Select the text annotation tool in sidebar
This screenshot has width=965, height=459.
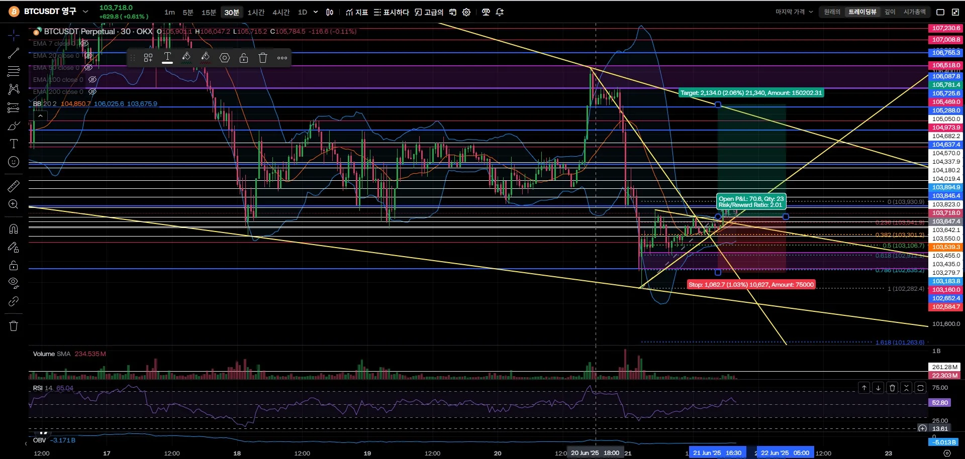tap(14, 144)
